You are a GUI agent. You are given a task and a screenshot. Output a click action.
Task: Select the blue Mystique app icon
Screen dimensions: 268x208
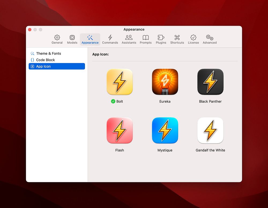tap(165, 130)
